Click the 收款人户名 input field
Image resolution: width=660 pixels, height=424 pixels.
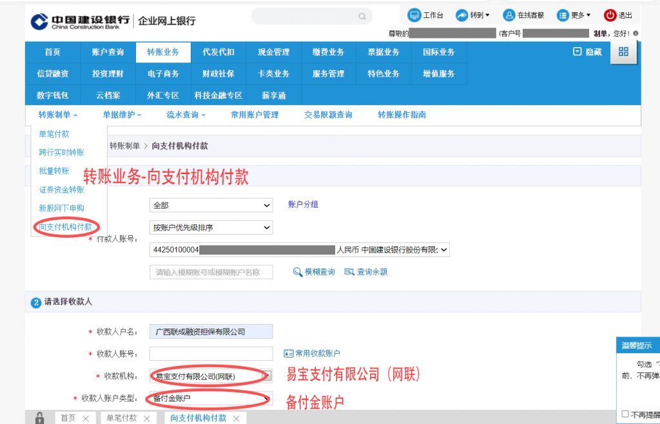coord(211,331)
